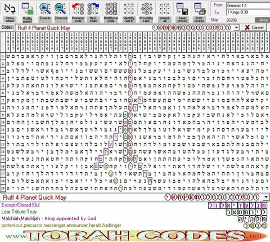Select matrix row header 19

pos(3,188)
